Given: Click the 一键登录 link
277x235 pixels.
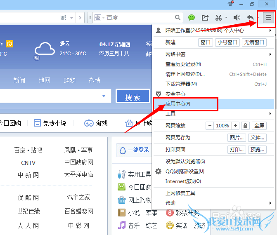Looking at the screenshot, I should pyautogui.click(x=139, y=150).
